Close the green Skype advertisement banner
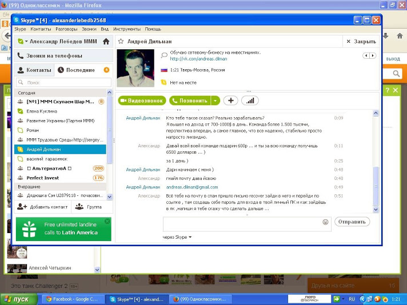Image resolution: width=407 pixels, height=305 pixels. pos(107,221)
